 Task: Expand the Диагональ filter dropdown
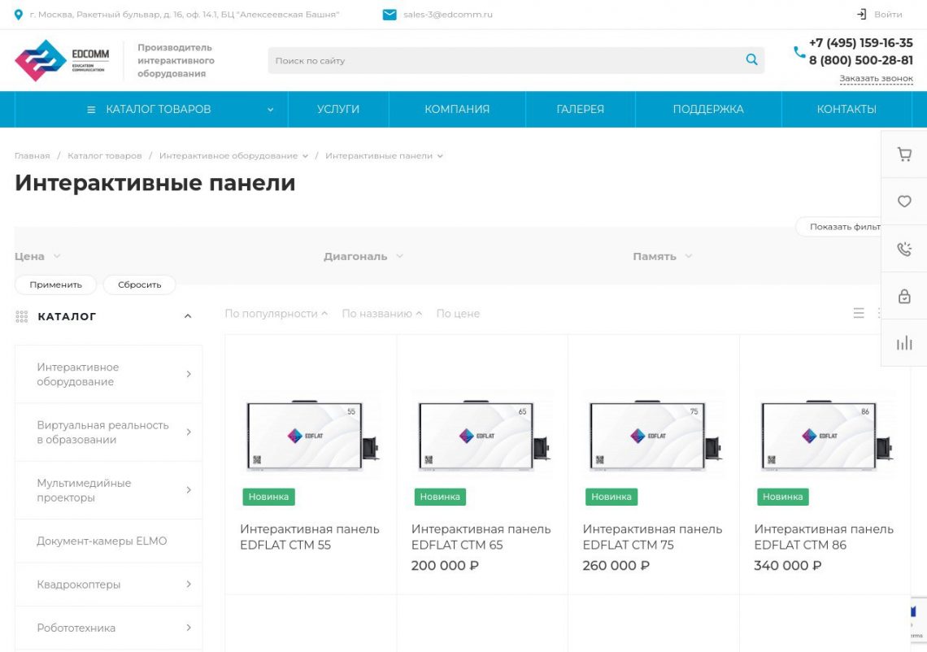tap(363, 256)
